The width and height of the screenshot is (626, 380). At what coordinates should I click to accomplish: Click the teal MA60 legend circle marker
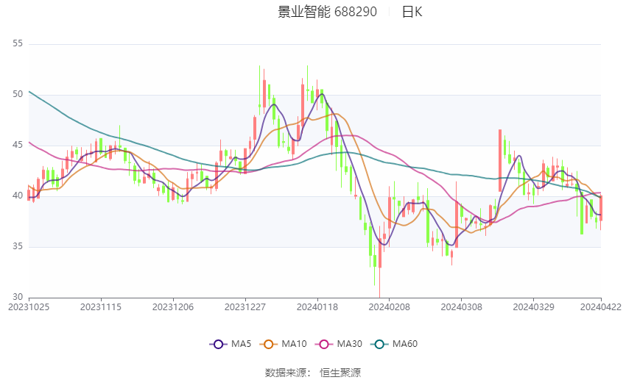coord(378,344)
